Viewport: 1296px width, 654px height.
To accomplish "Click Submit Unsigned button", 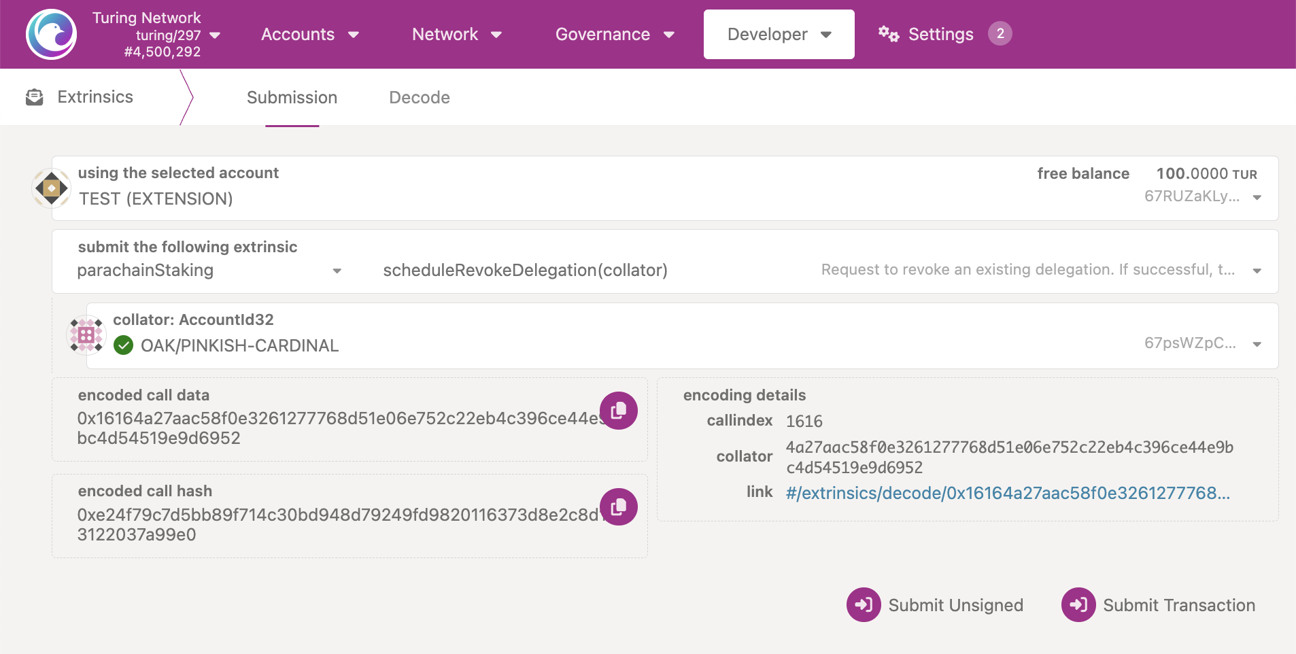I will tap(935, 605).
